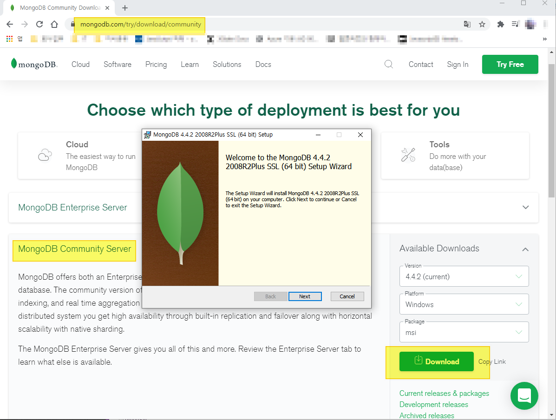Click the page vertical scrollbar thumb
556x420 pixels.
click(x=551, y=131)
